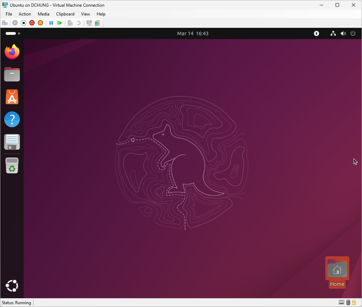This screenshot has height=307, width=362.
Task: Click the Status: Running text in status bar
Action: point(16,303)
